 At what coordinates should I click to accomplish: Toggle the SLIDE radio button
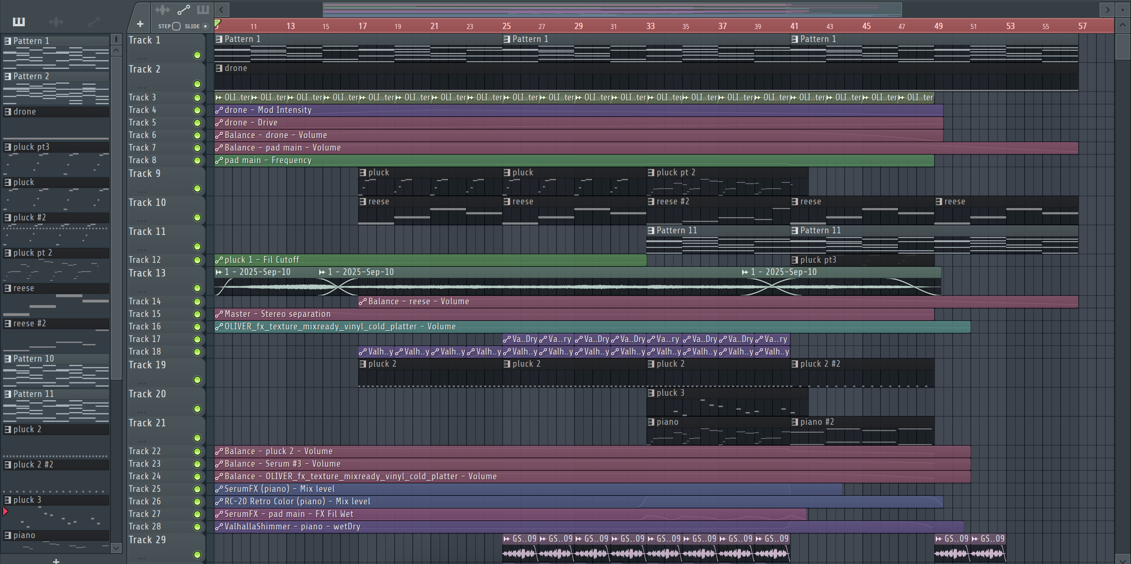(205, 26)
